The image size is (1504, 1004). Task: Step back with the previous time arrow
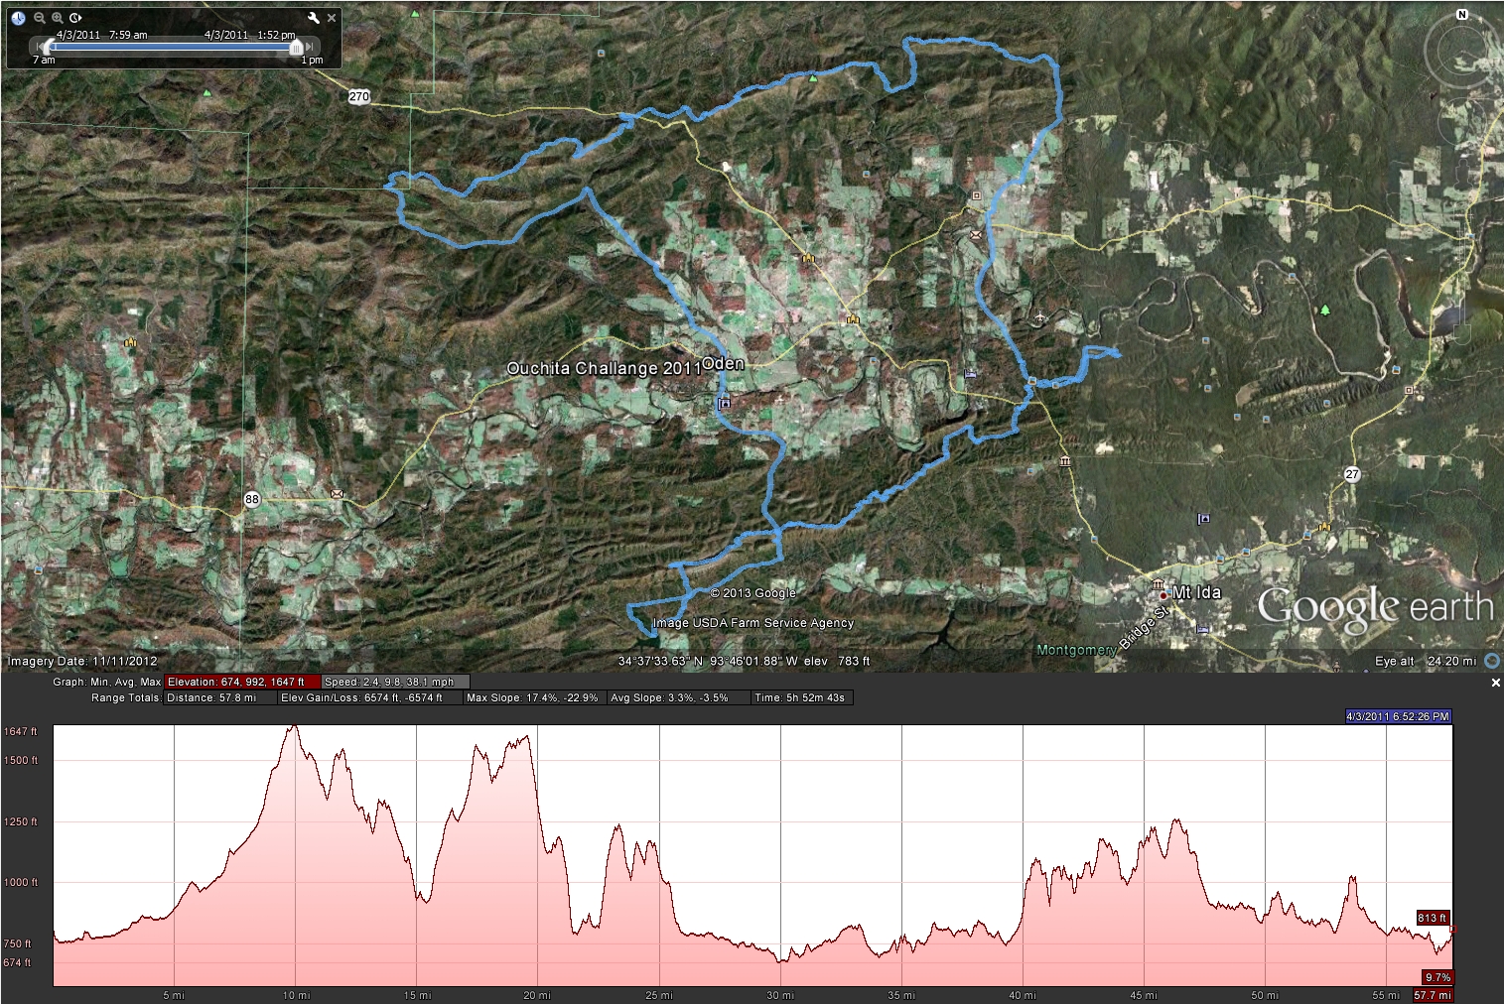[40, 47]
